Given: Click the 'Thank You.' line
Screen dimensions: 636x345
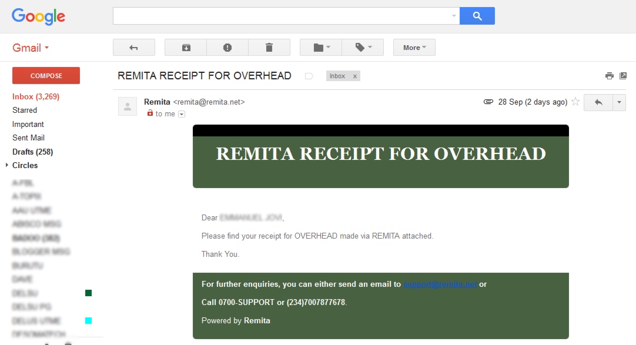Looking at the screenshot, I should [x=220, y=254].
